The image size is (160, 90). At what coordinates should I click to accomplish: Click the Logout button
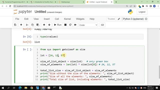click(x=142, y=12)
